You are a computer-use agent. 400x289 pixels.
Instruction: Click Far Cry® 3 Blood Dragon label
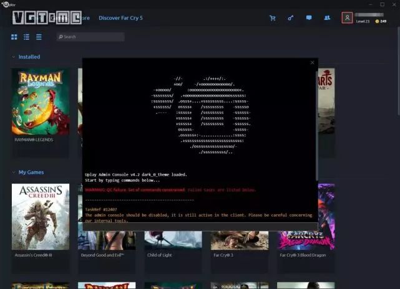[x=303, y=255]
